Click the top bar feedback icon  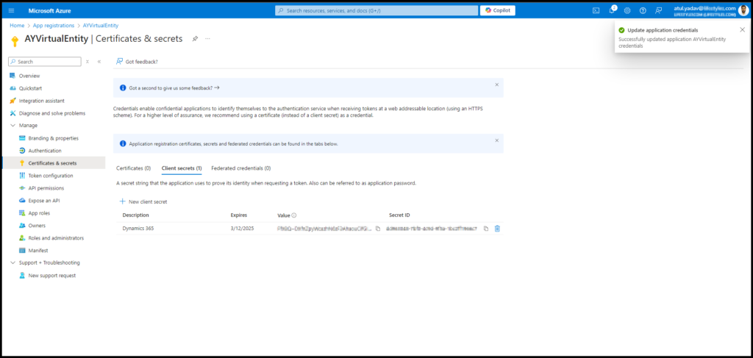tap(658, 10)
